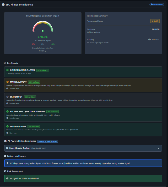Click the lightbulb icon in Pattern Intelligence
Screen dimensions: 168x187
(7, 163)
